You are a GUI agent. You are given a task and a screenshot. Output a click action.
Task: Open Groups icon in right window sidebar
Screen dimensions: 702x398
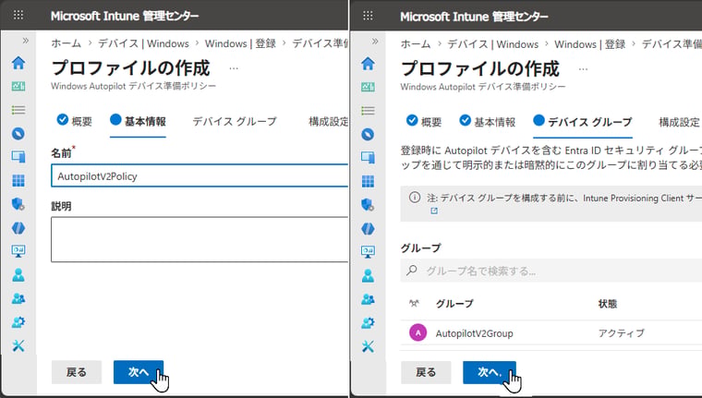point(368,299)
